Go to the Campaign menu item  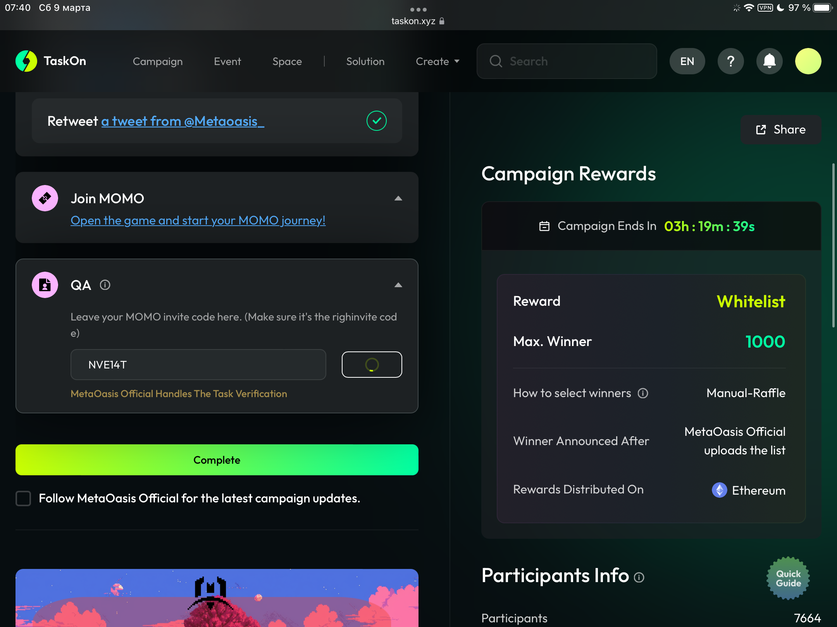click(158, 62)
